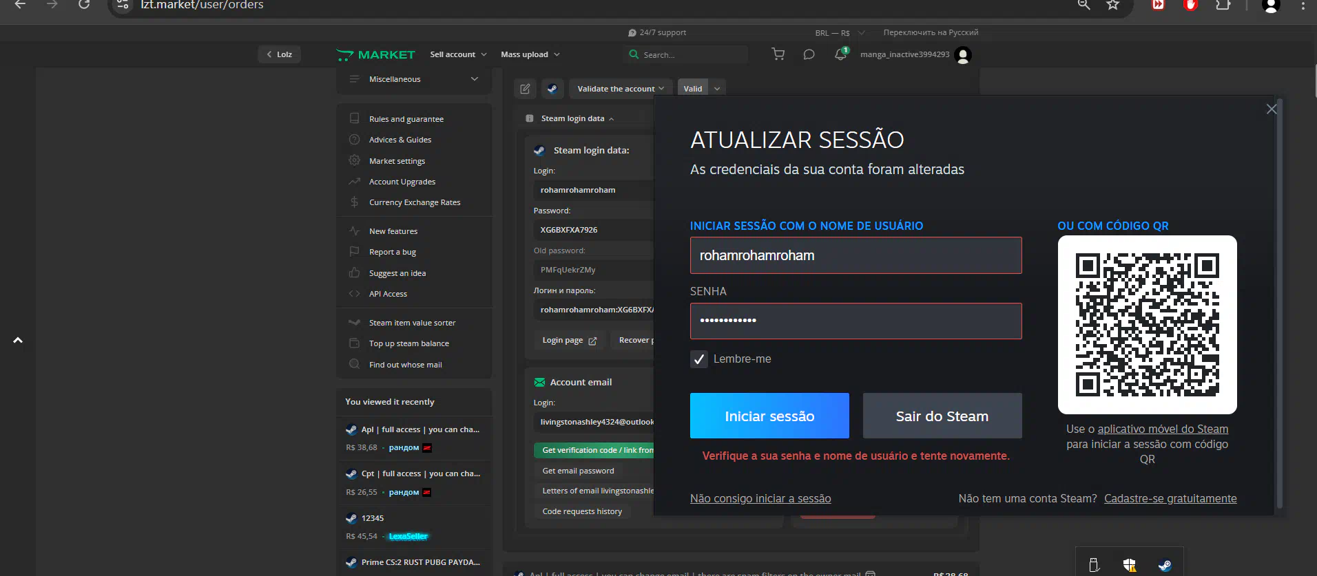This screenshot has width=1317, height=576.
Task: Open the chat messages bubble icon
Action: [809, 54]
